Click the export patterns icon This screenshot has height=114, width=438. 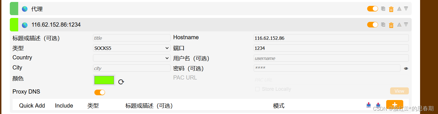click(x=378, y=105)
